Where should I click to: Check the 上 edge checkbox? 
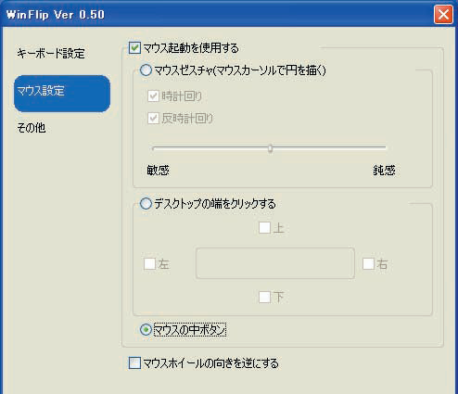[x=264, y=228]
